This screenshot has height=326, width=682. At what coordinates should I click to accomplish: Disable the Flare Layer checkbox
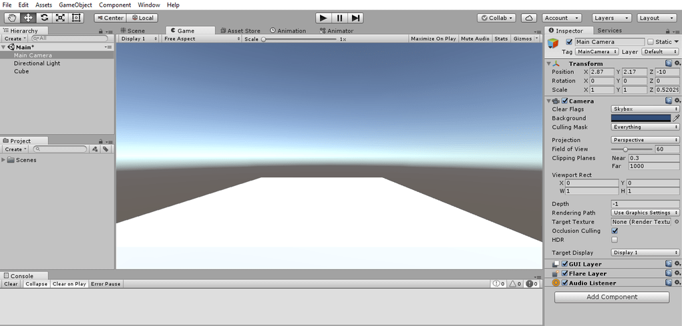click(564, 273)
